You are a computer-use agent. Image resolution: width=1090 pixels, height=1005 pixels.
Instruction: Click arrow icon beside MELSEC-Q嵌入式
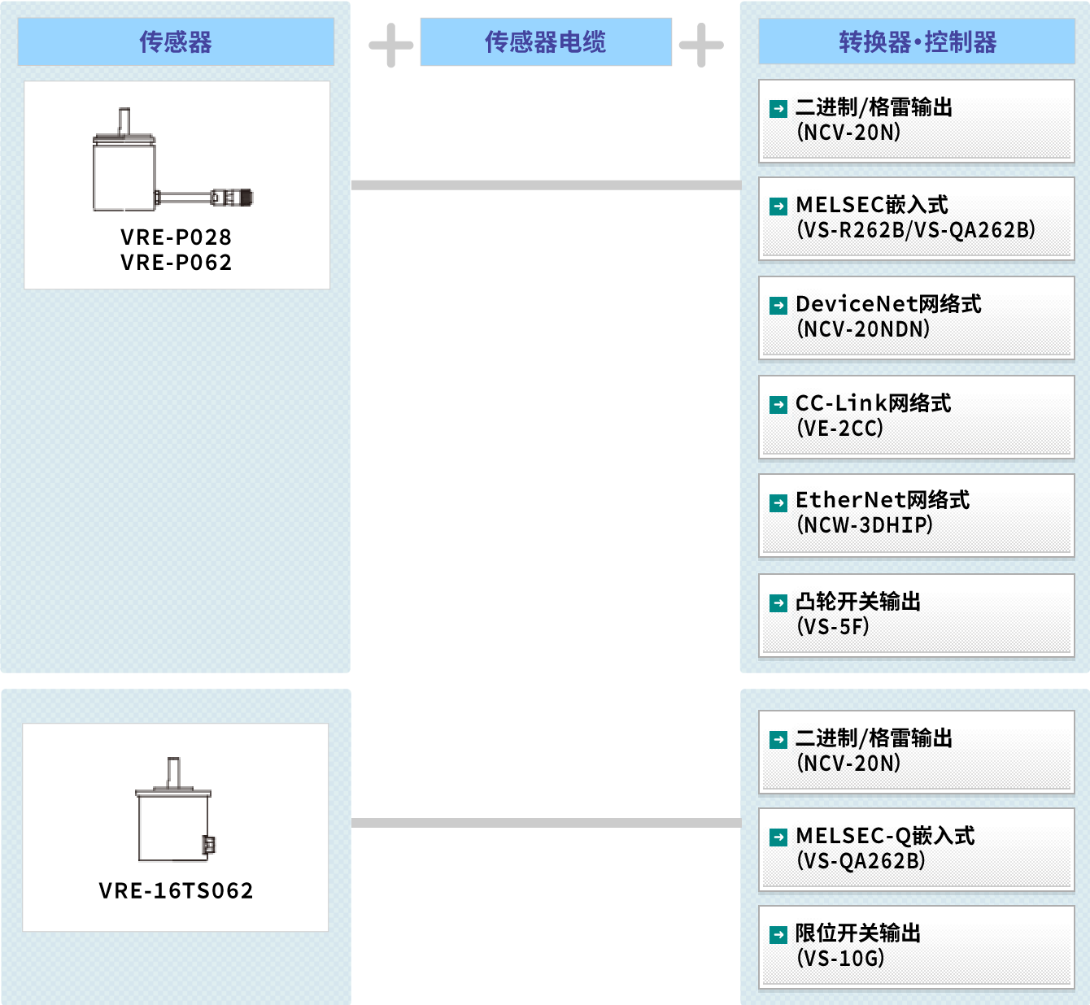pyautogui.click(x=778, y=837)
